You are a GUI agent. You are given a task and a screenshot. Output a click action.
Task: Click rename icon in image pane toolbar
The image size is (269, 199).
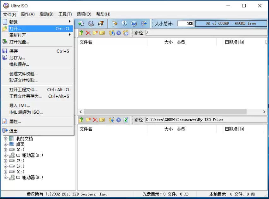click(102, 33)
